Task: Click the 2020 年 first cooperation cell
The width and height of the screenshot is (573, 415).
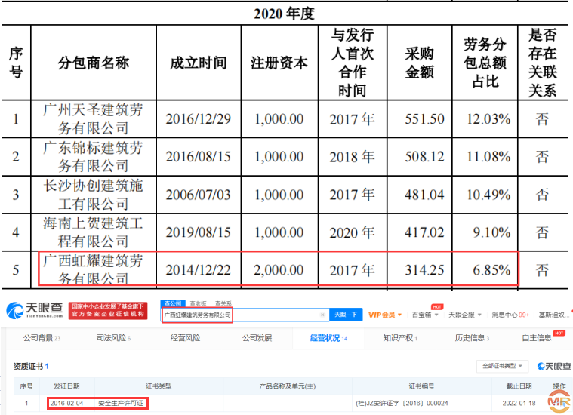Action: (352, 232)
